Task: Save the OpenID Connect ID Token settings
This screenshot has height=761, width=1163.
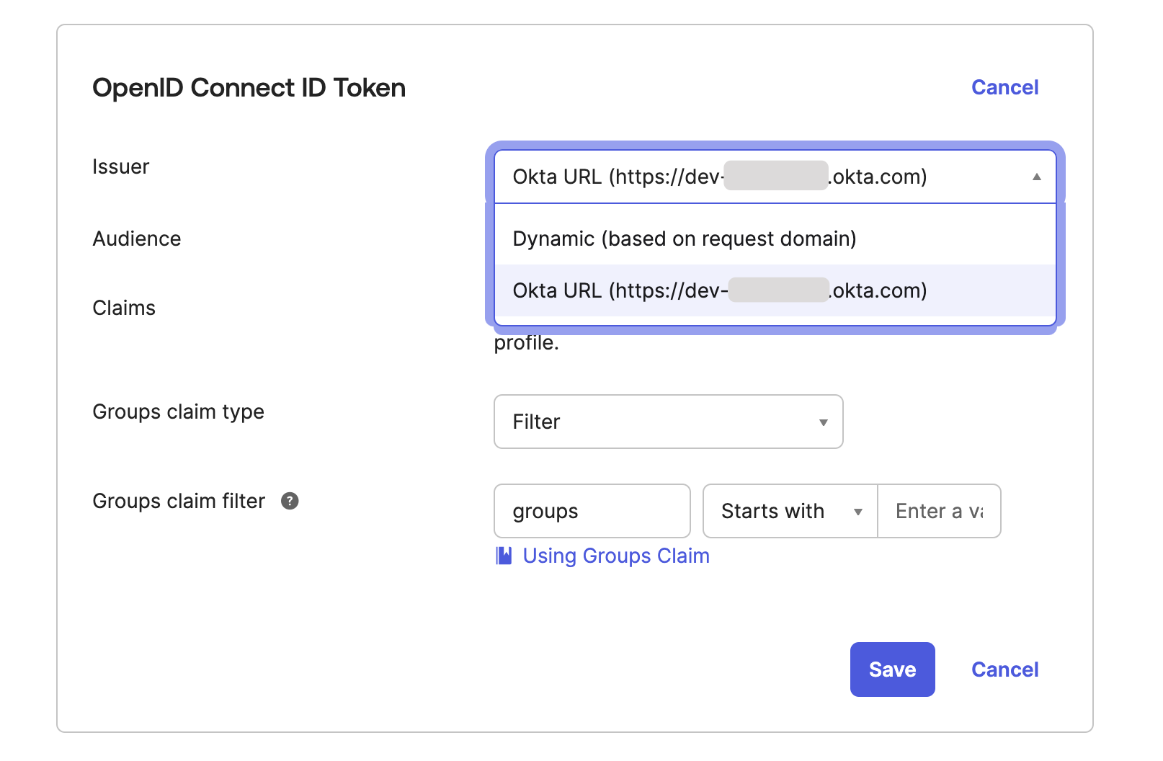Action: click(892, 669)
